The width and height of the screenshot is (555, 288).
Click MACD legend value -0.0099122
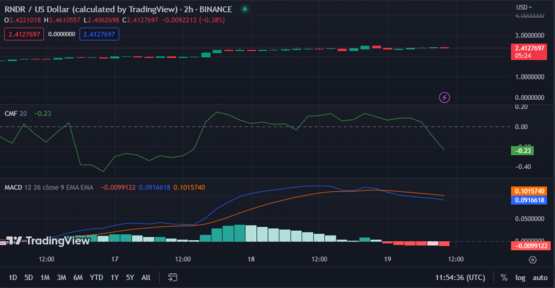118,188
